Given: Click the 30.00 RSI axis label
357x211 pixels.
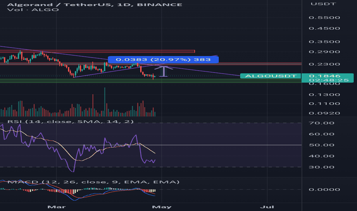Looking at the screenshot, I should point(321,167).
